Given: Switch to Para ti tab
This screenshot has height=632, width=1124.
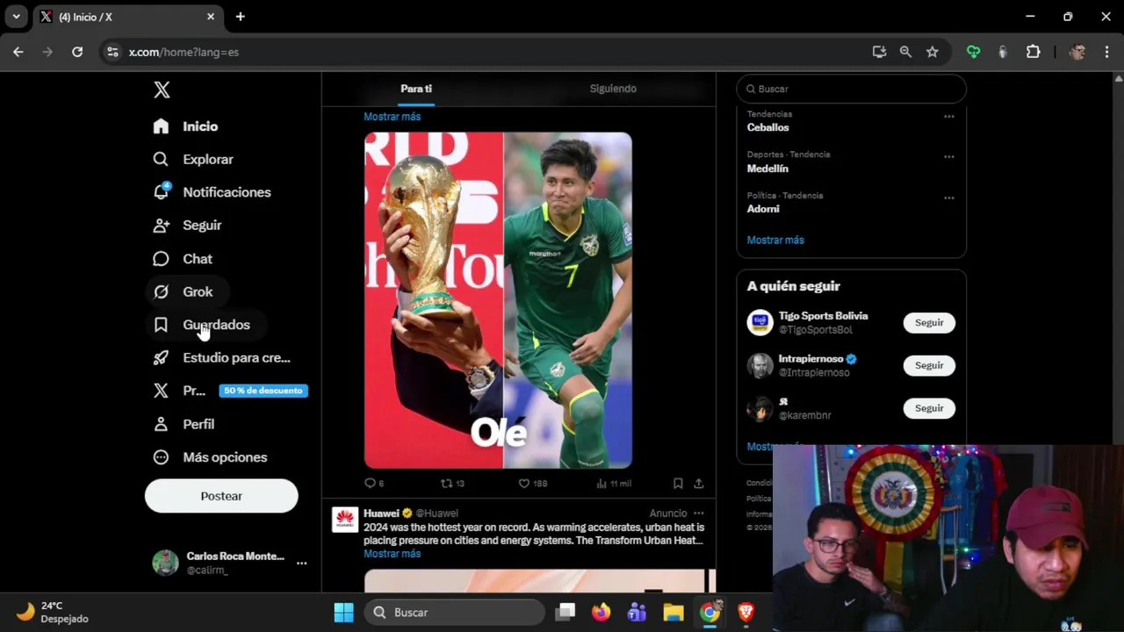Looking at the screenshot, I should pos(416,89).
